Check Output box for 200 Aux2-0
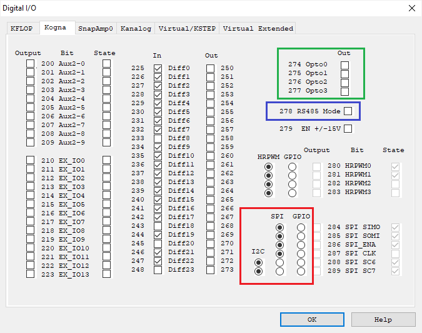Viewport: 422px width, 333px height. (x=31, y=64)
